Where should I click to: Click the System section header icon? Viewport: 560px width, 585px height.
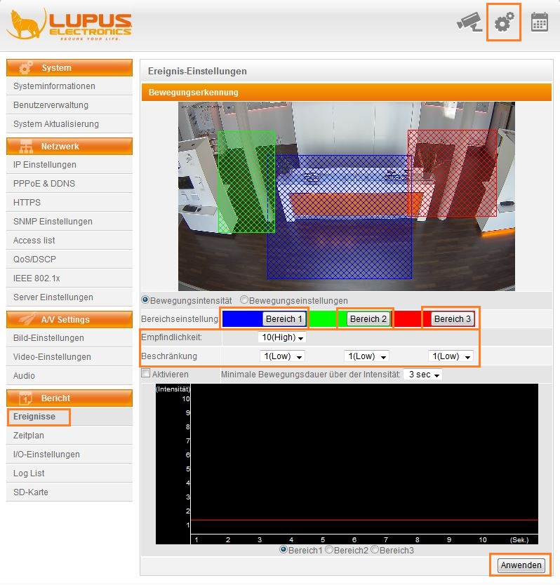[26, 68]
